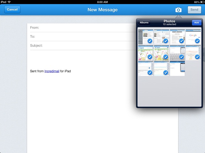This screenshot has width=205, height=153.
Task: Tap the camera icon to attach photos
Action: [x=178, y=10]
